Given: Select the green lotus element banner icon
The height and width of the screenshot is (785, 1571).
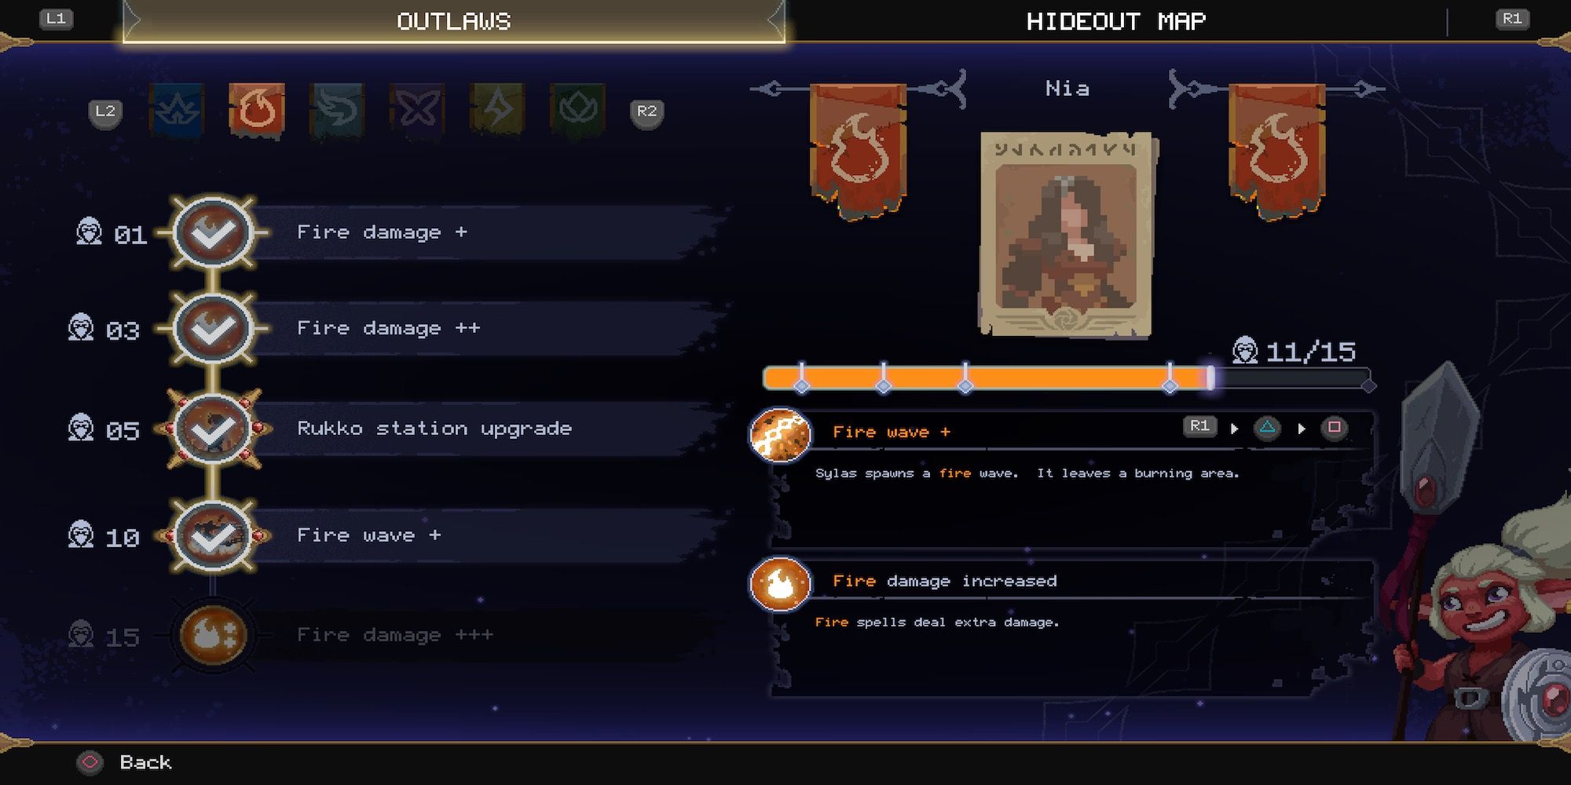Looking at the screenshot, I should click(578, 111).
